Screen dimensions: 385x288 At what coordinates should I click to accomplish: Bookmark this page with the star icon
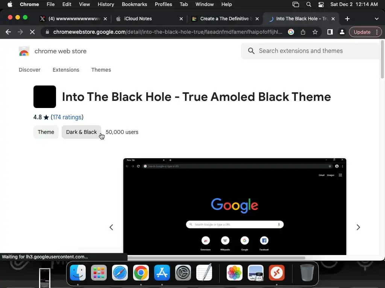[315, 32]
